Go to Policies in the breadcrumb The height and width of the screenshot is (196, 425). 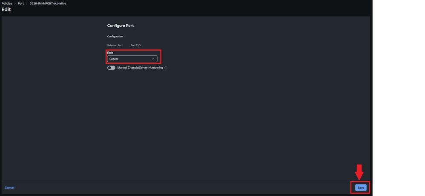tap(7, 3)
